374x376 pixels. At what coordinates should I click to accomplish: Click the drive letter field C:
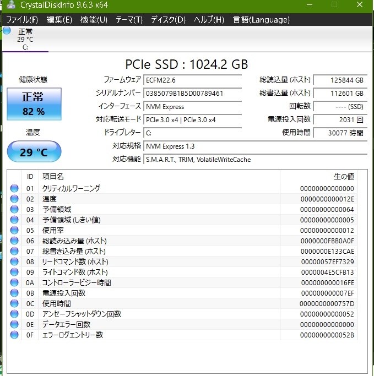(192, 133)
